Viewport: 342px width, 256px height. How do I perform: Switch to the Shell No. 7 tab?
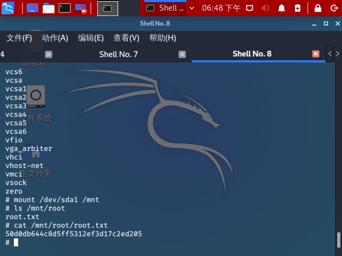(119, 54)
